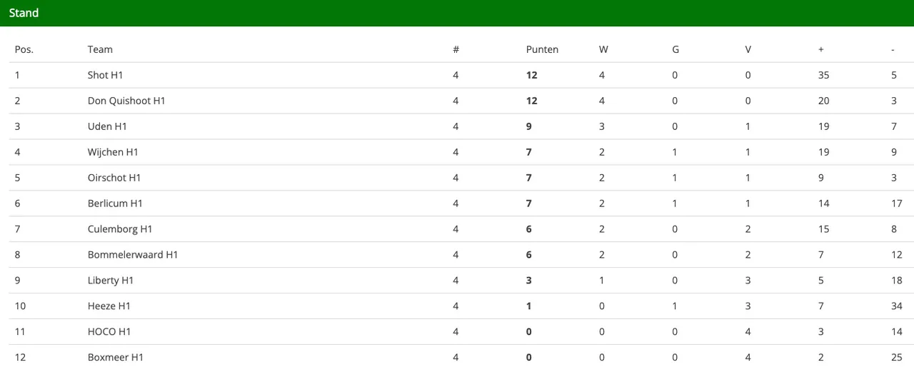914x372 pixels.
Task: Open the Oirschot H1 team entry
Action: (114, 178)
